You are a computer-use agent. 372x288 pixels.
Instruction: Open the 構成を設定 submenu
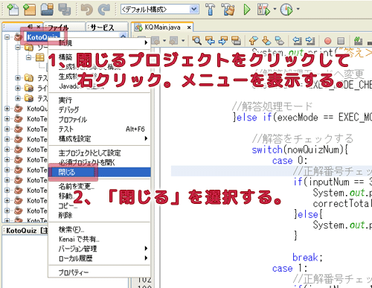[x=100, y=138]
